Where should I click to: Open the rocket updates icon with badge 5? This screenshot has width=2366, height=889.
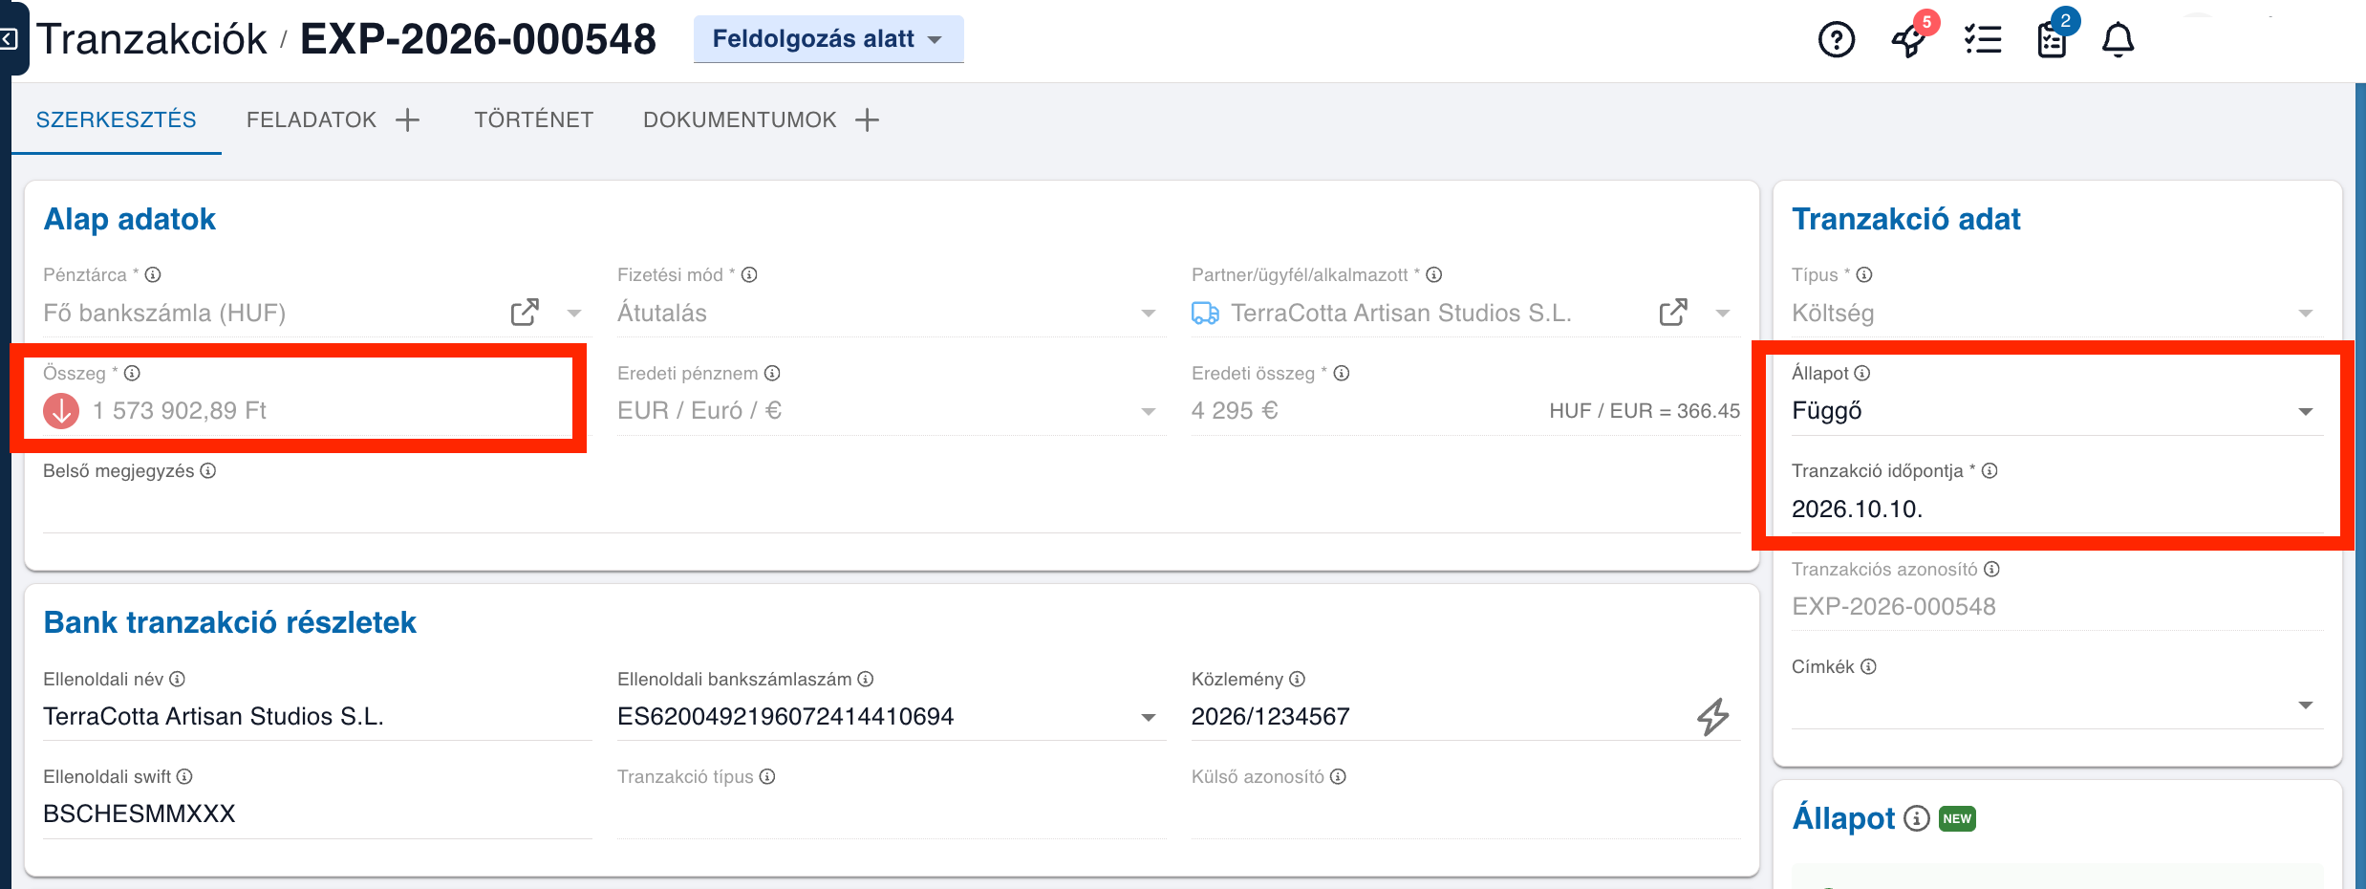click(x=1909, y=40)
